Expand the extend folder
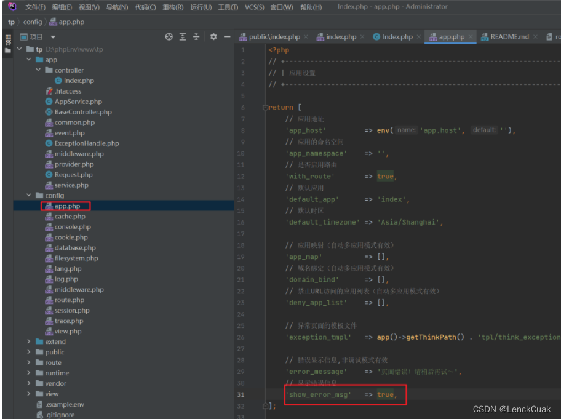561x419 pixels. pyautogui.click(x=29, y=341)
